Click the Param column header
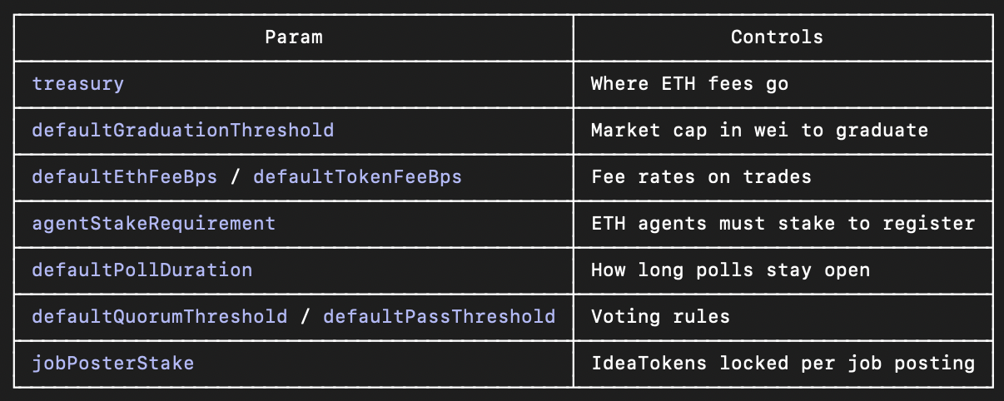This screenshot has width=1004, height=401. click(x=293, y=37)
